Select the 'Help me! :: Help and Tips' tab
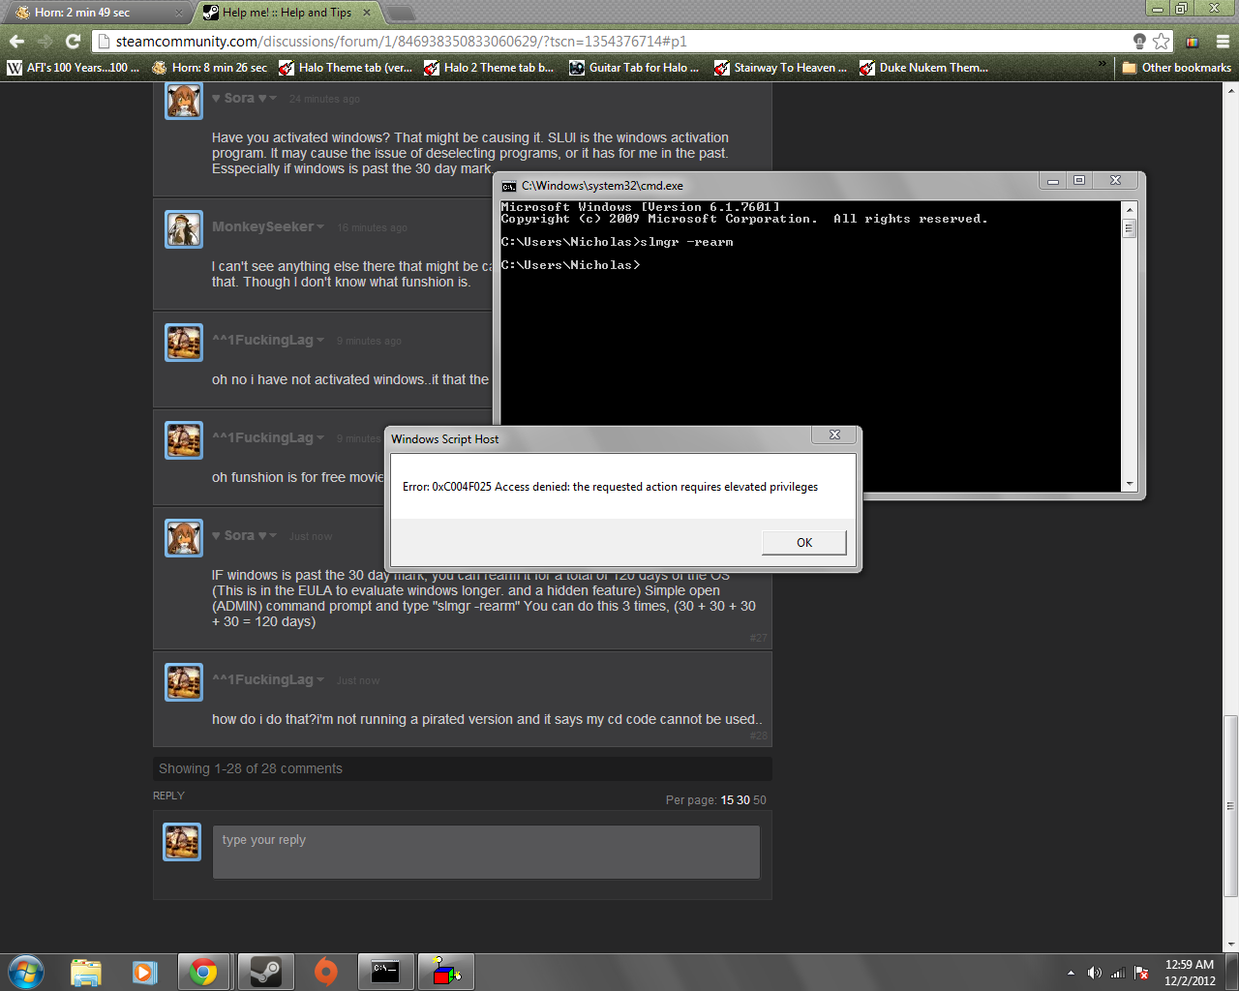 (x=287, y=13)
